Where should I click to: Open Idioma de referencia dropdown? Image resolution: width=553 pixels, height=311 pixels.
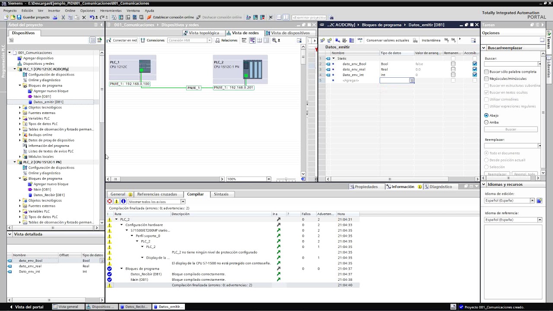pyautogui.click(x=540, y=220)
